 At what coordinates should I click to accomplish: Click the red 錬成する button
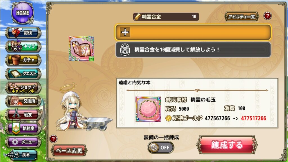[x=227, y=145]
